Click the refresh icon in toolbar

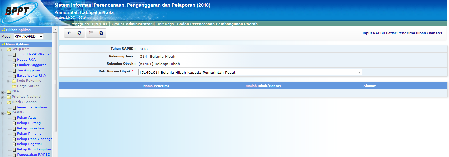pyautogui.click(x=79, y=33)
